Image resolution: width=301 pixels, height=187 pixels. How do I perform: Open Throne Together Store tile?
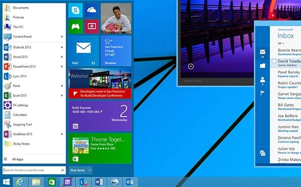coord(100,148)
